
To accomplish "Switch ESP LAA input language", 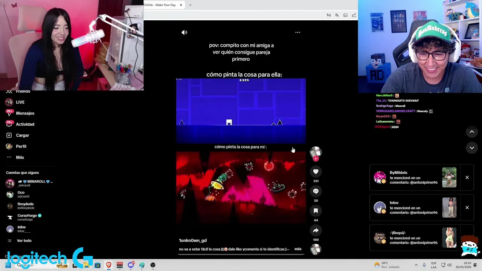I will (x=434, y=265).
